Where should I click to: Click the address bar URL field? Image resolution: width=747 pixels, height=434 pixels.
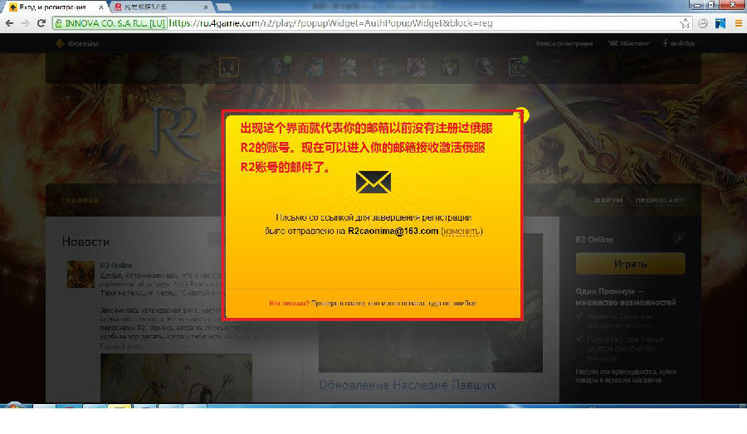pyautogui.click(x=415, y=23)
